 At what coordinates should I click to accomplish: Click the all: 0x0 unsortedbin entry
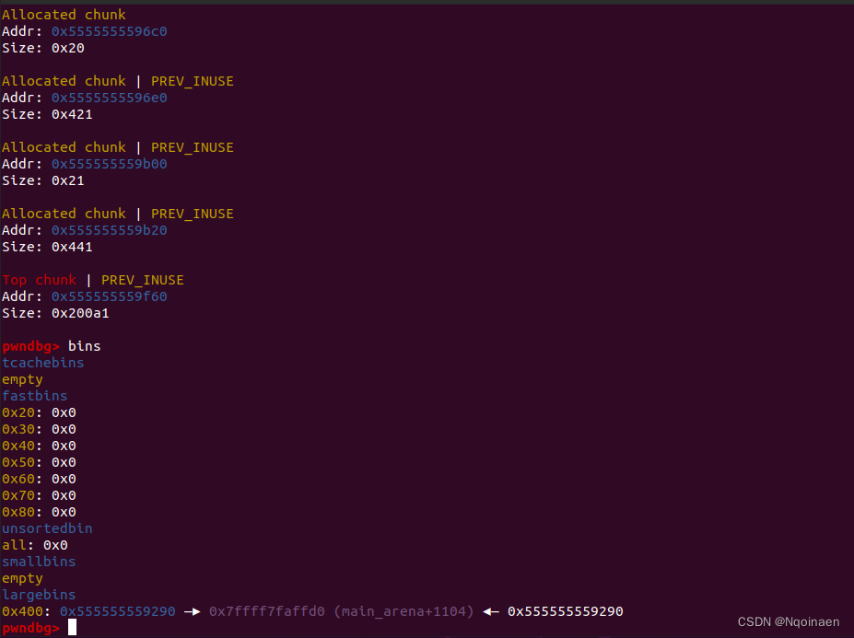pos(32,545)
